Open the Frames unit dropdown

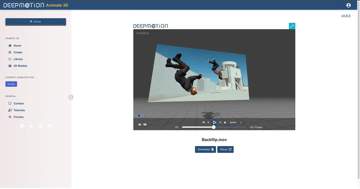click(x=260, y=127)
